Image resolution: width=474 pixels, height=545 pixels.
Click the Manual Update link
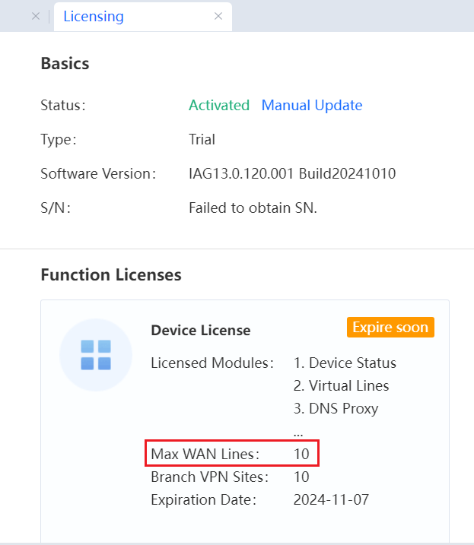(x=312, y=106)
